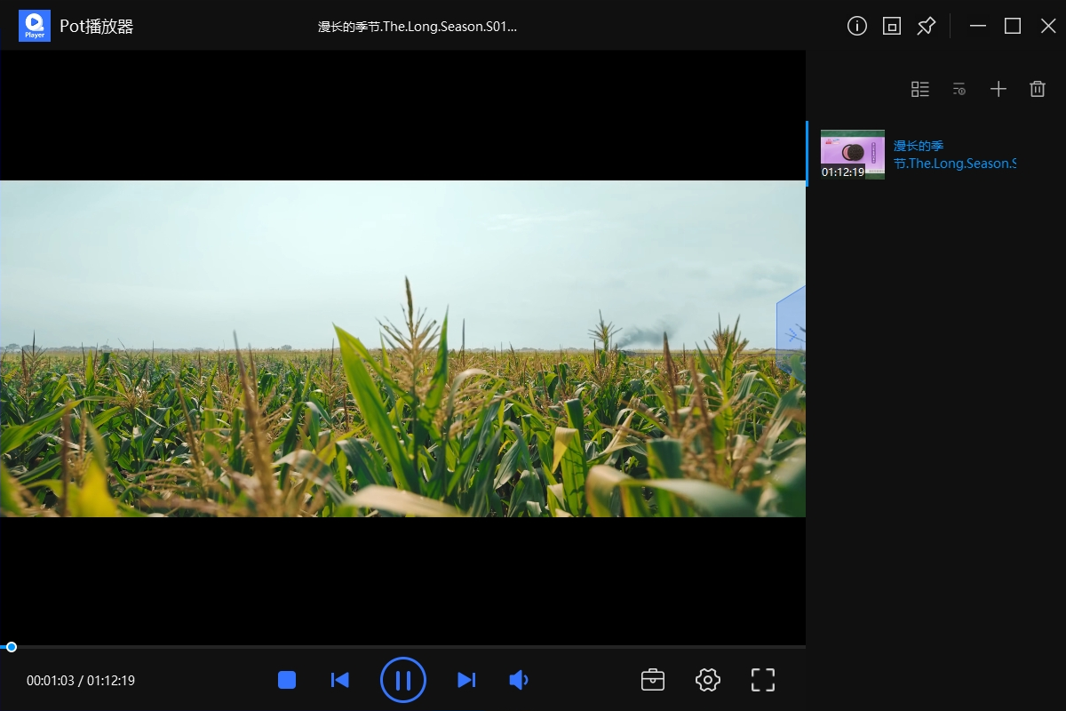Open the playlist sort options icon
Image resolution: width=1066 pixels, height=711 pixels.
[x=959, y=89]
